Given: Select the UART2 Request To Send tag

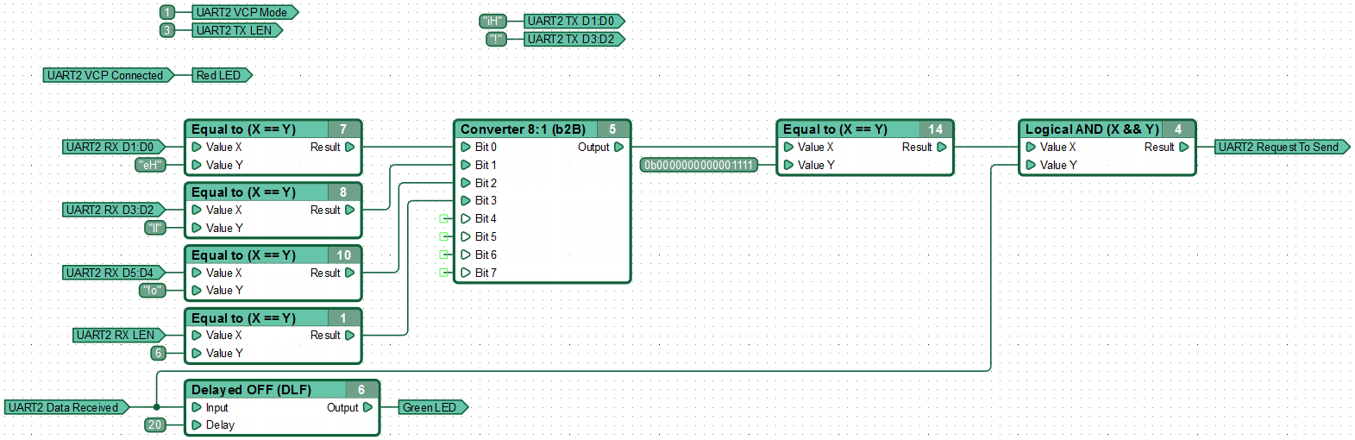Looking at the screenshot, I should pyautogui.click(x=1282, y=147).
